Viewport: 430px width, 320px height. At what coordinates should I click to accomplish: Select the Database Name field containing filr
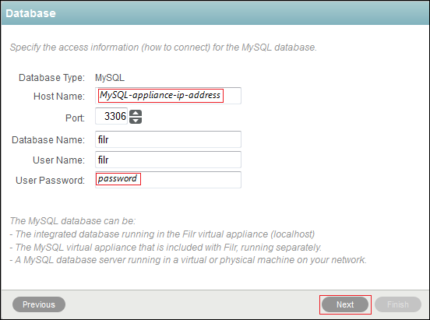coord(168,139)
